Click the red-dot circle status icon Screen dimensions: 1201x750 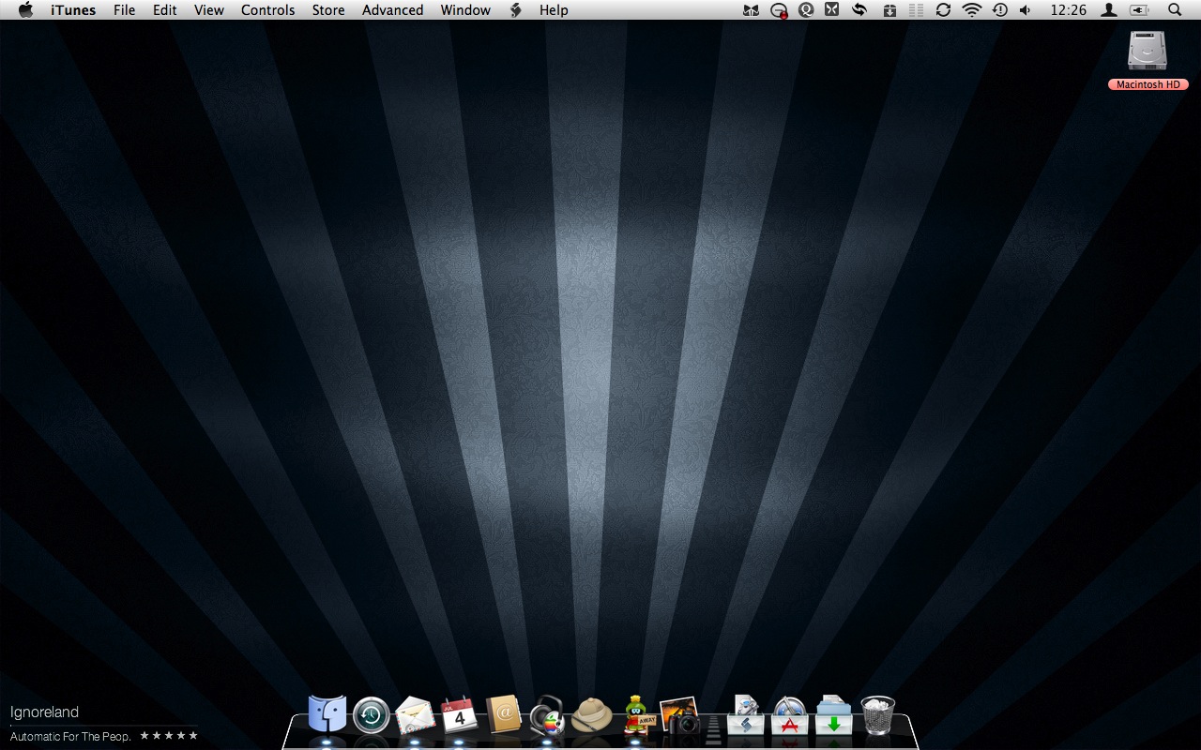coord(778,10)
